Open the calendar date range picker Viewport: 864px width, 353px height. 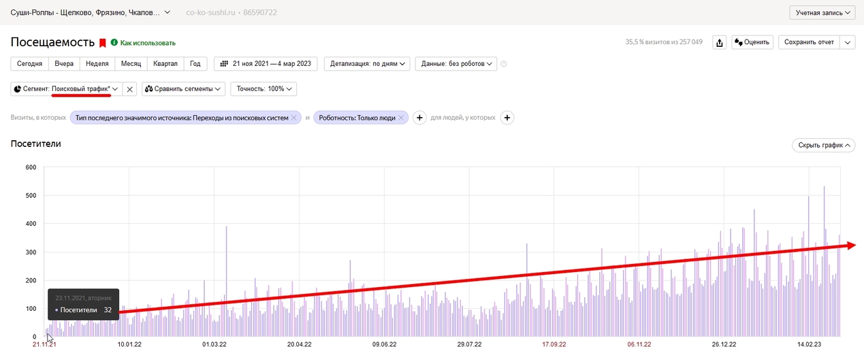point(266,64)
